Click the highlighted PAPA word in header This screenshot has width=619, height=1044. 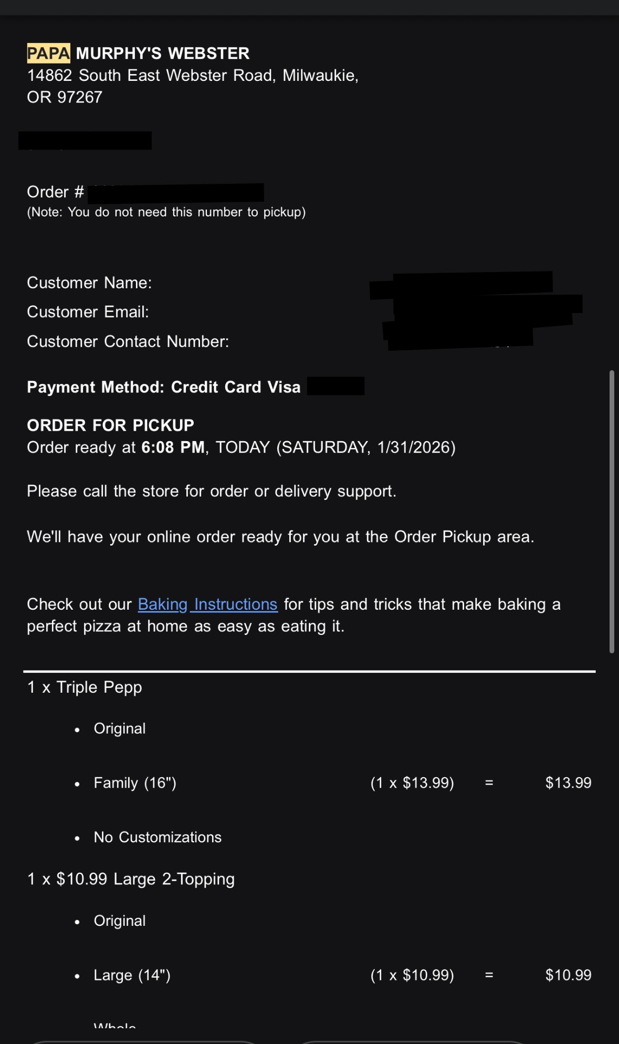(48, 54)
